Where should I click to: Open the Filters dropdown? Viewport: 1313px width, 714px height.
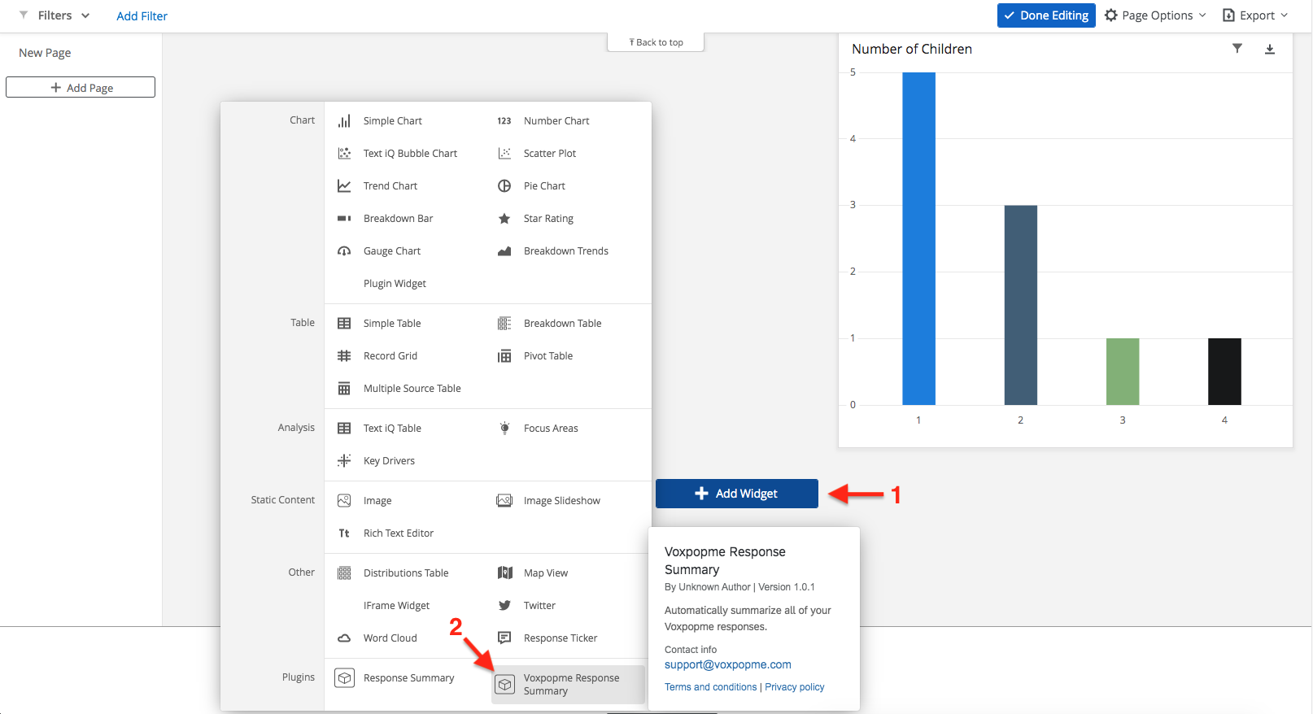click(55, 15)
